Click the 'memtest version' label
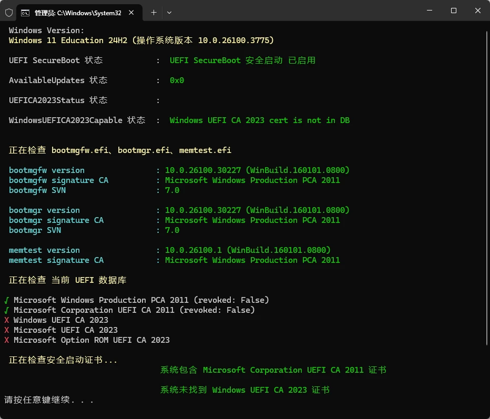Screen dimensions: 490x419 coord(44,250)
